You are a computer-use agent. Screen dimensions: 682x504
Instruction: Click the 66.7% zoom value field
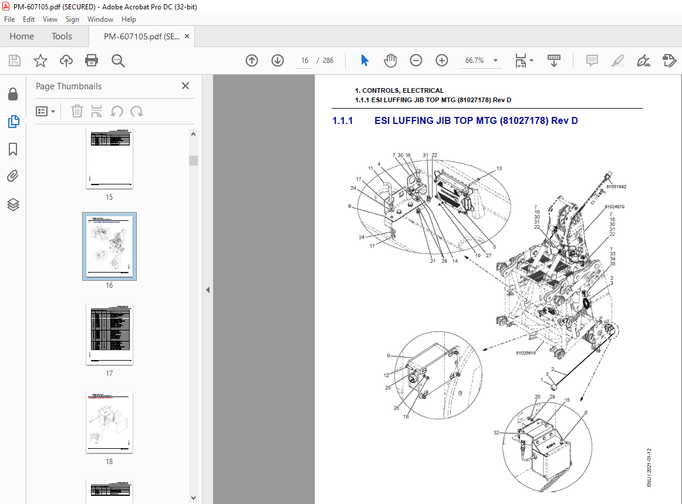point(475,61)
